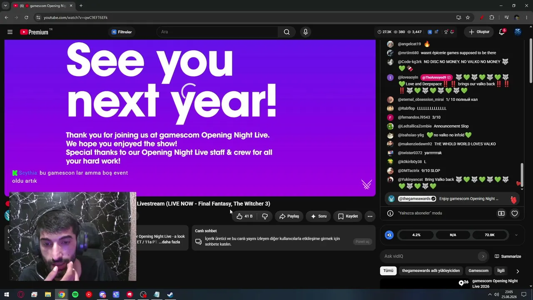Open @LedtallicaZombie chat username
This screenshot has height=300, width=533.
[x=415, y=126]
